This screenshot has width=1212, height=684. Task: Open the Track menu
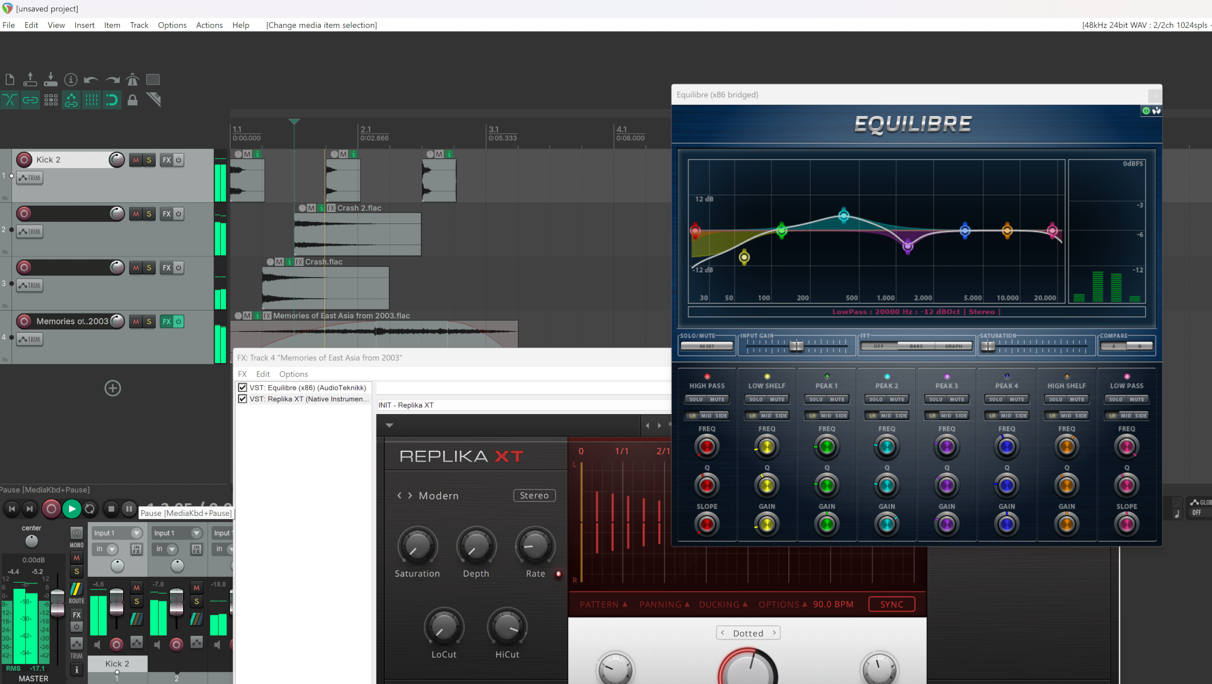(139, 25)
